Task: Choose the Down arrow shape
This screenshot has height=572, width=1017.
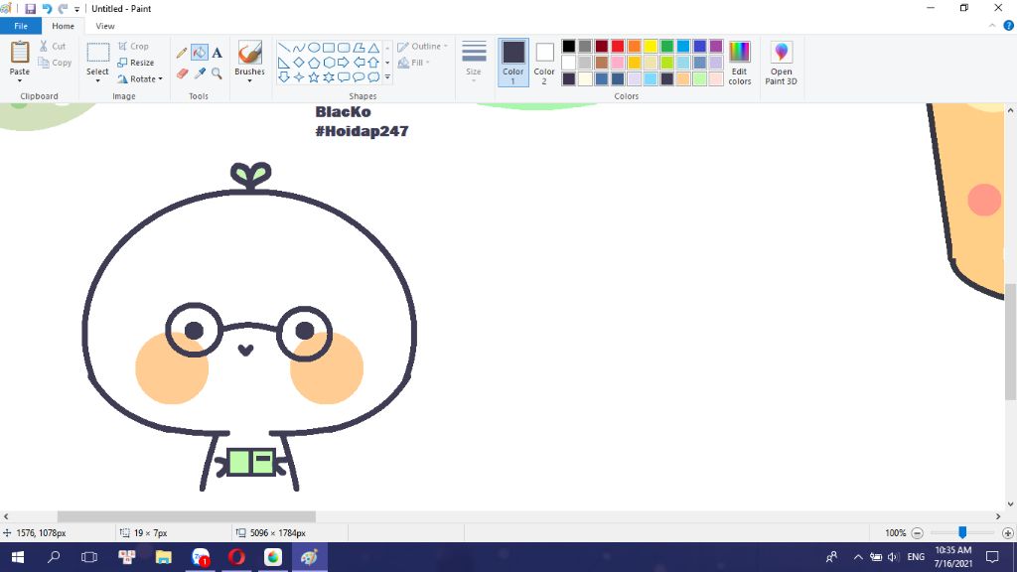Action: coord(283,77)
